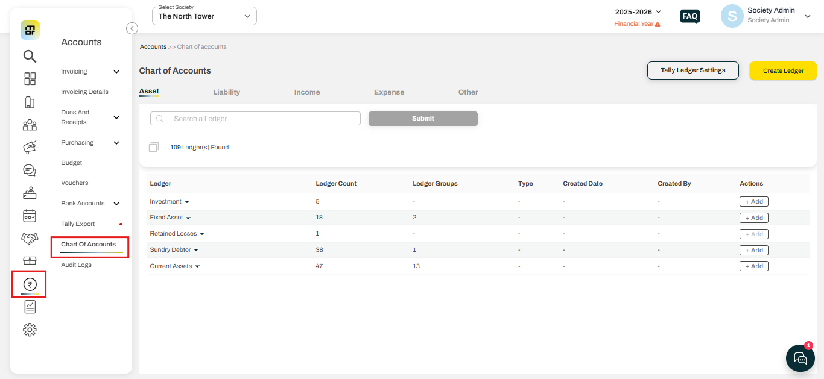Open the rupee accounts icon in sidebar

pyautogui.click(x=30, y=284)
